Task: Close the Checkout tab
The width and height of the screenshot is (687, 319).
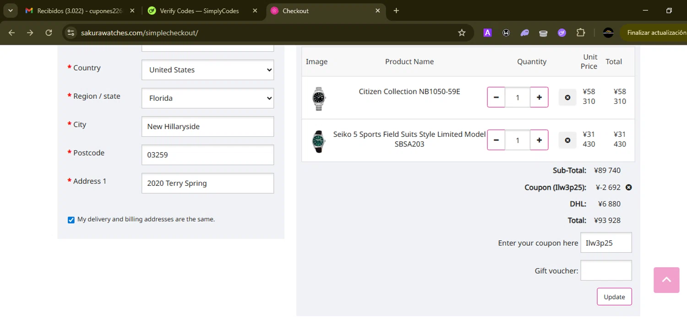Action: point(378,11)
